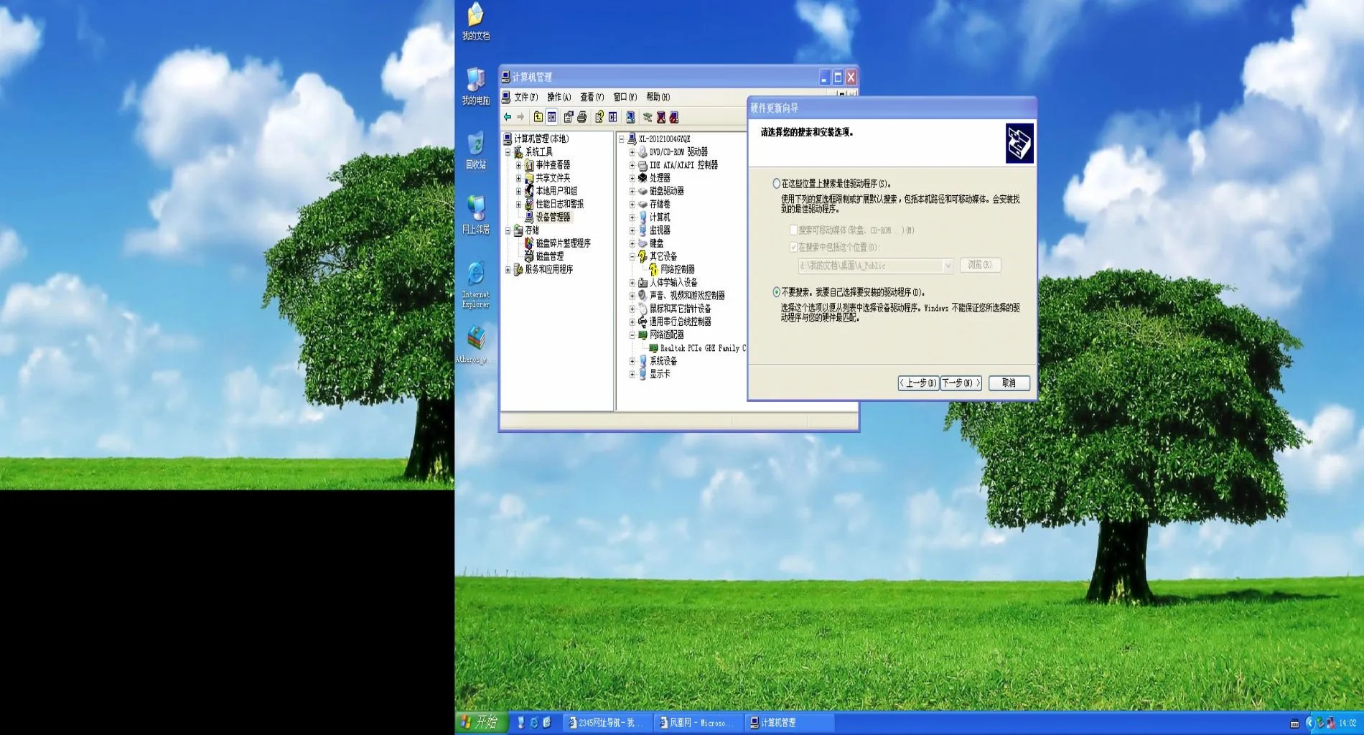This screenshot has height=735, width=1364.
Task: Switch to 2345网址导航 taskbar window
Action: click(x=607, y=723)
